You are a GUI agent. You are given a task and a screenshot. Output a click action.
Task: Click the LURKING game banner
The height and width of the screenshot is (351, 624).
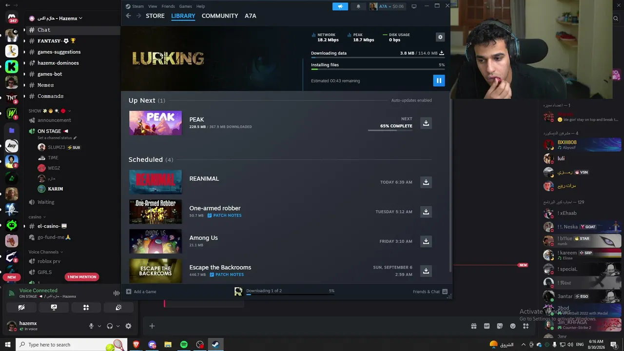(x=168, y=58)
